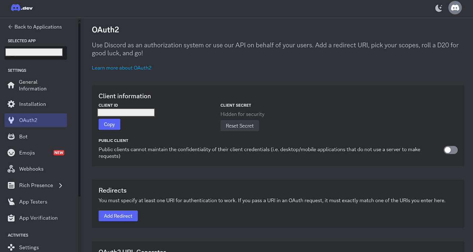Toggle the dark mode moon icon
The image size is (473, 252).
tap(439, 8)
